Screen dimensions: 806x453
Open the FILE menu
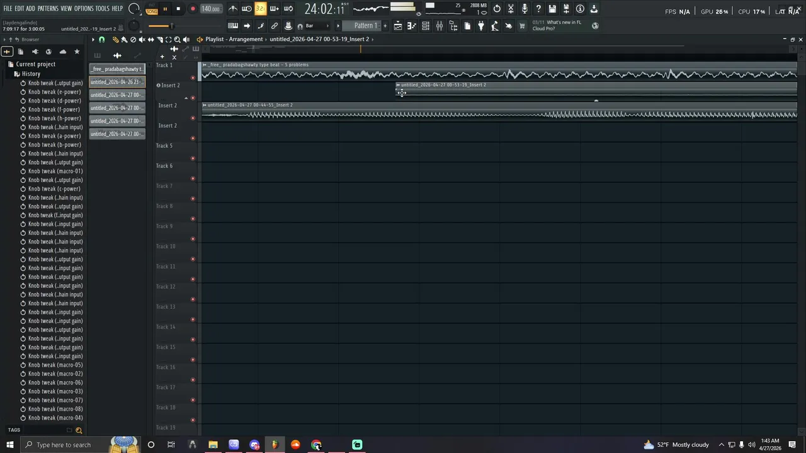8,8
